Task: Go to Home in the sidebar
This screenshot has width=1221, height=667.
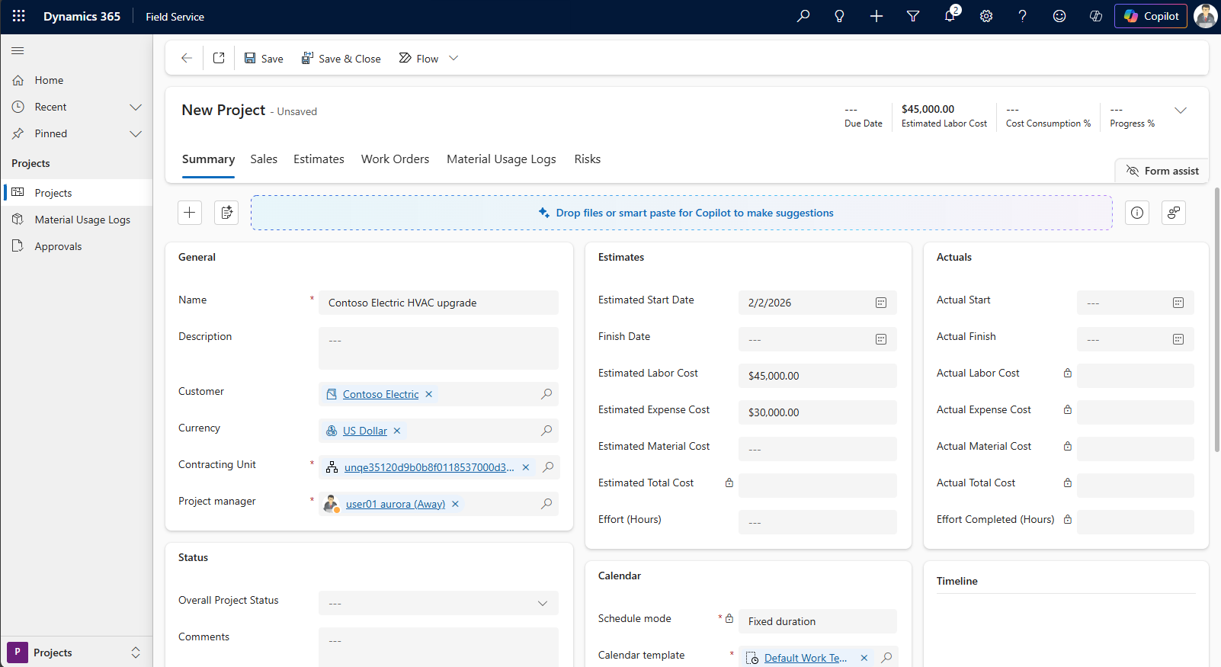Action: (76, 80)
